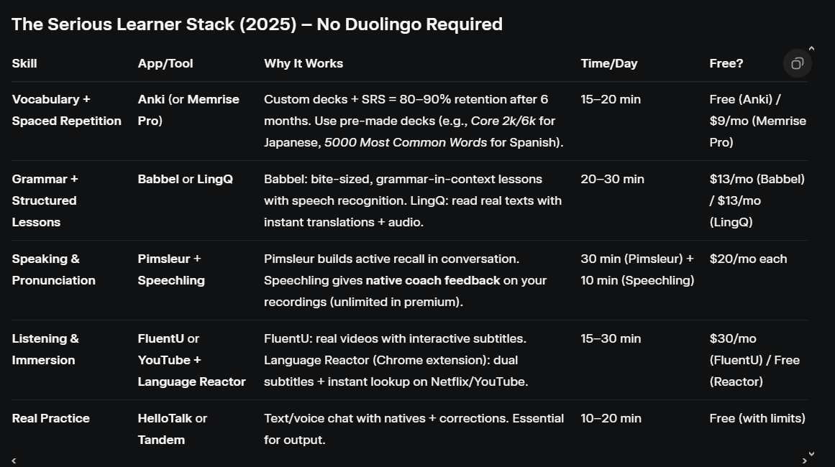
Task: Select the Listening & Immersion cell
Action: pyautogui.click(x=45, y=349)
